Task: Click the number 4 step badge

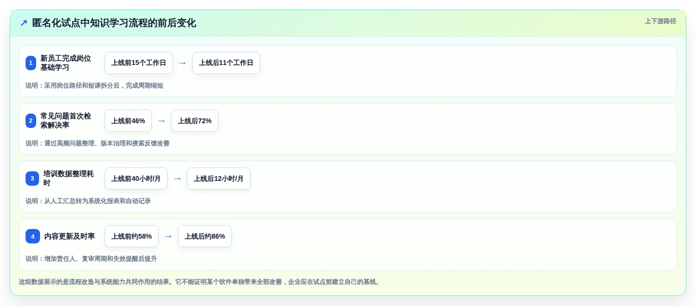Action: [x=33, y=236]
